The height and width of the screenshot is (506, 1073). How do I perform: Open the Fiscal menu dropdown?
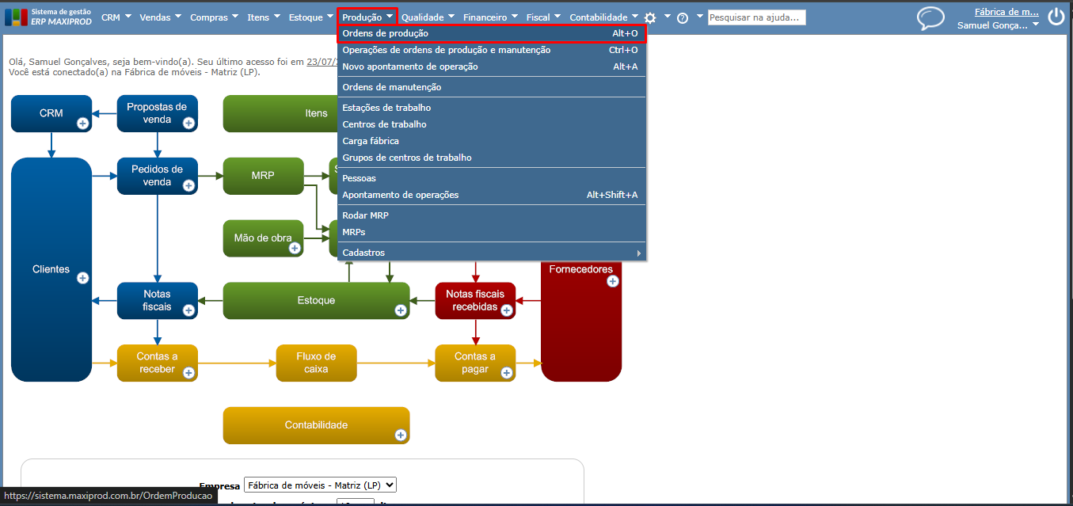tap(544, 17)
